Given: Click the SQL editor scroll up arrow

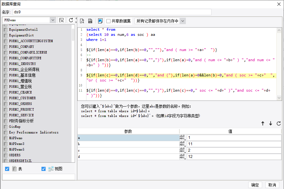Looking at the screenshot, I should tap(279, 30).
